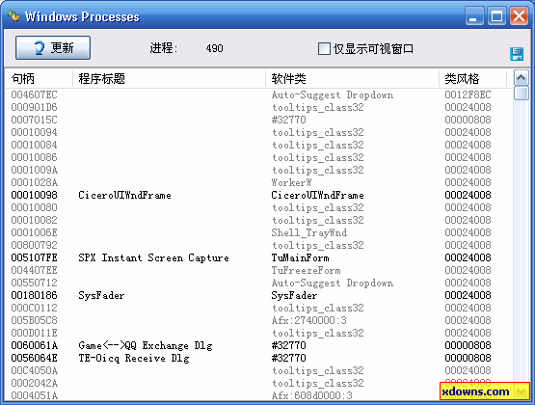
Task: Select the WorkerW class row
Action: [x=258, y=182]
